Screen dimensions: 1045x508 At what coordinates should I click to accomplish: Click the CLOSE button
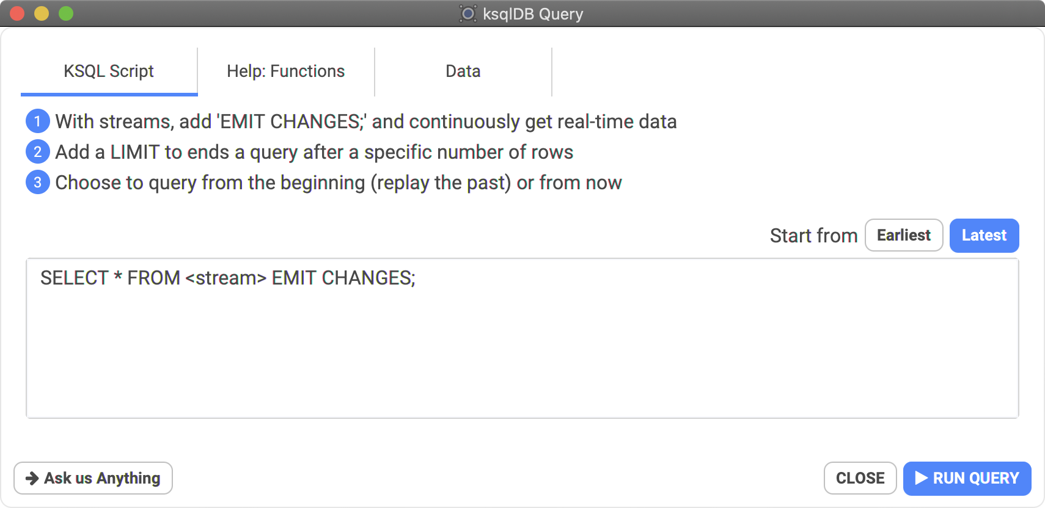[x=860, y=478]
